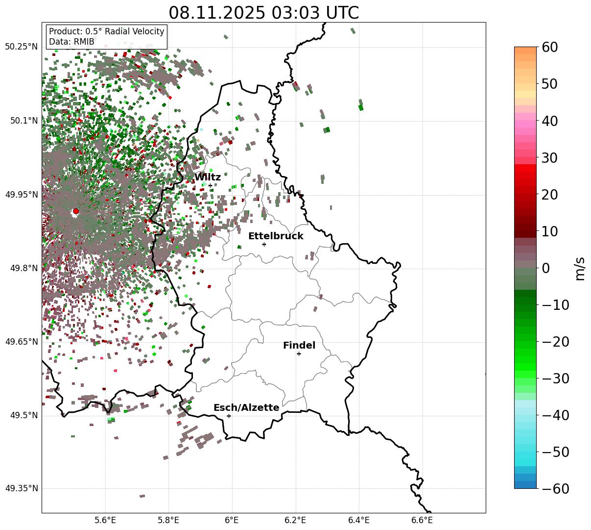The image size is (591, 530).
Task: Click the orange top of the colorbar
Action: point(525,50)
